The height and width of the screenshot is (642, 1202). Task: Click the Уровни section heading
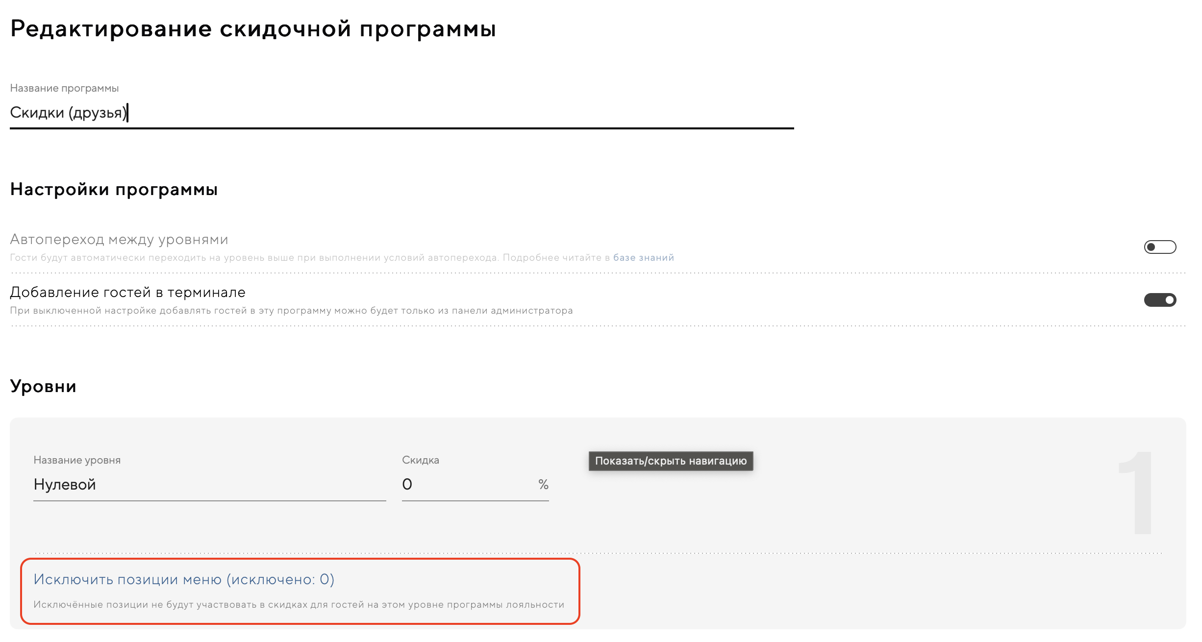pos(43,387)
